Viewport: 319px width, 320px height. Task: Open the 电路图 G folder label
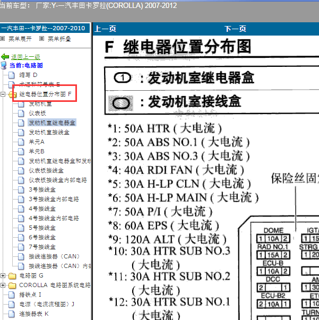[31, 276]
